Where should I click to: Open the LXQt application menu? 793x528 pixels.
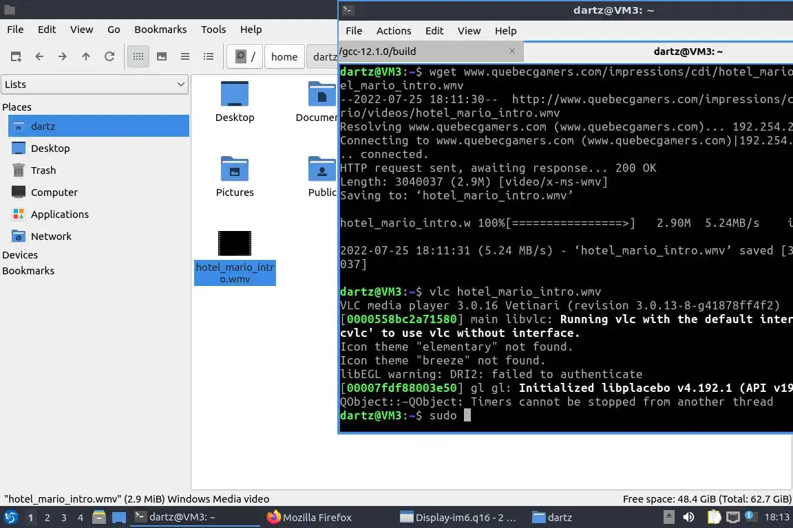10,518
